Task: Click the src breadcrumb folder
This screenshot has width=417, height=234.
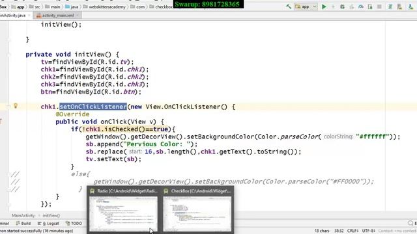Action: pyautogui.click(x=35, y=6)
